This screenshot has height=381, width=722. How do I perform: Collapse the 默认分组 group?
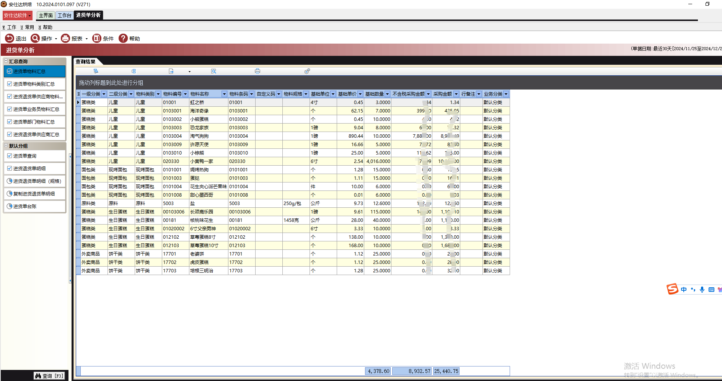pos(6,145)
